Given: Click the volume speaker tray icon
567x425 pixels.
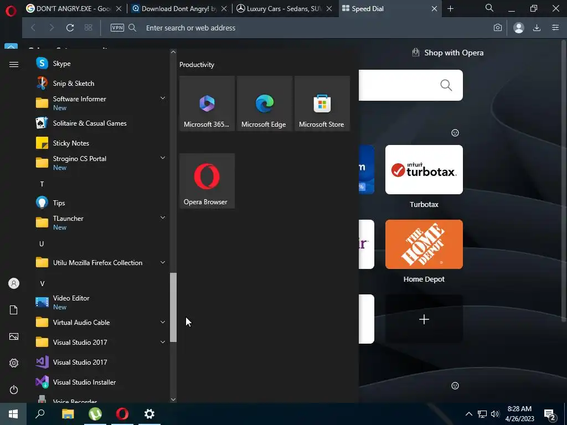Looking at the screenshot, I should click(495, 414).
